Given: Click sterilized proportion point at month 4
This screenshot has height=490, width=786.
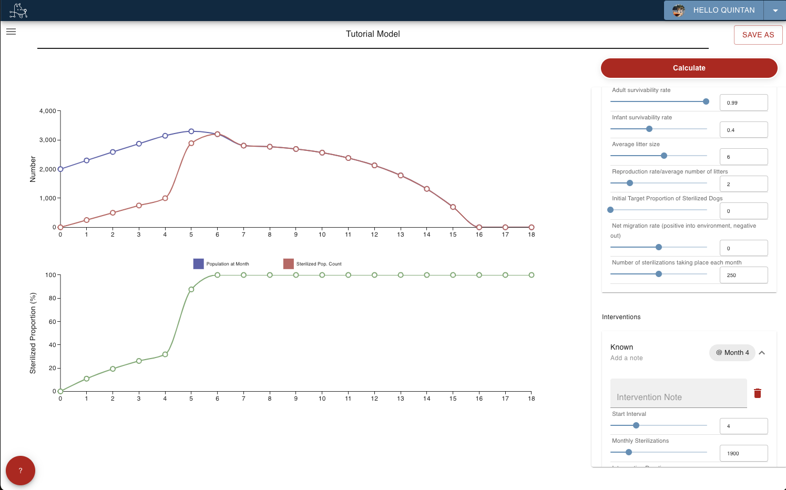Looking at the screenshot, I should 165,354.
